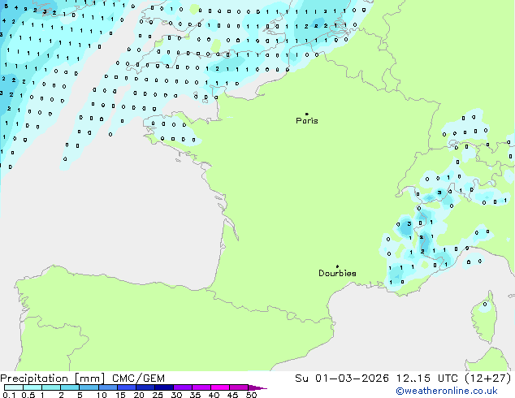Click the legend value 0.5
The height and width of the screenshot is (398, 515).
click(28, 395)
